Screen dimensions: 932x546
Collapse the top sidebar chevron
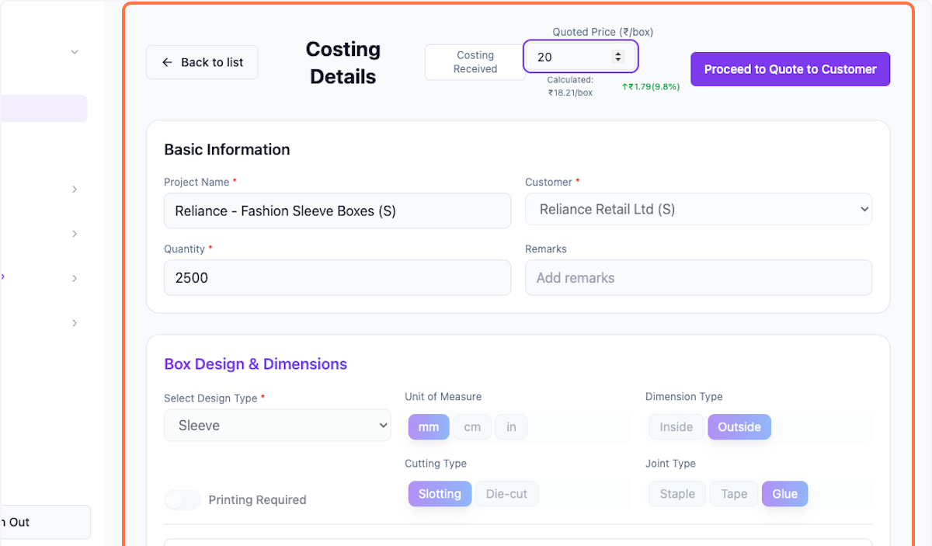75,52
